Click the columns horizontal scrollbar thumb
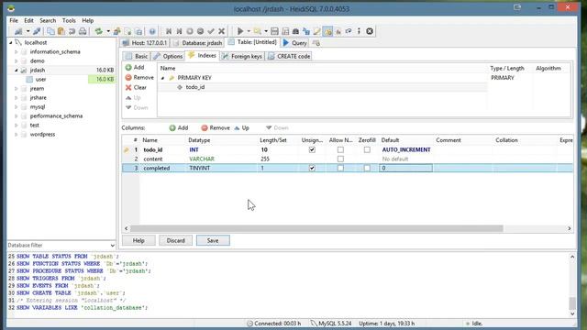Screen dimensions: 587x330 [316, 228]
